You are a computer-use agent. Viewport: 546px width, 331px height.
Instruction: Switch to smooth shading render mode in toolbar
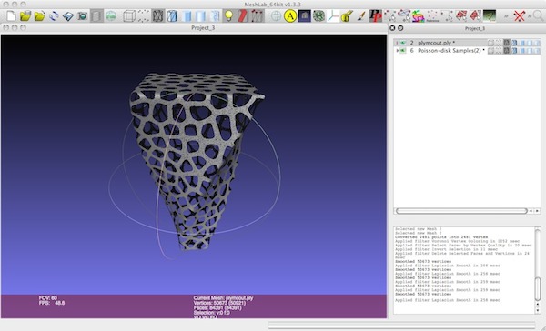[201, 16]
